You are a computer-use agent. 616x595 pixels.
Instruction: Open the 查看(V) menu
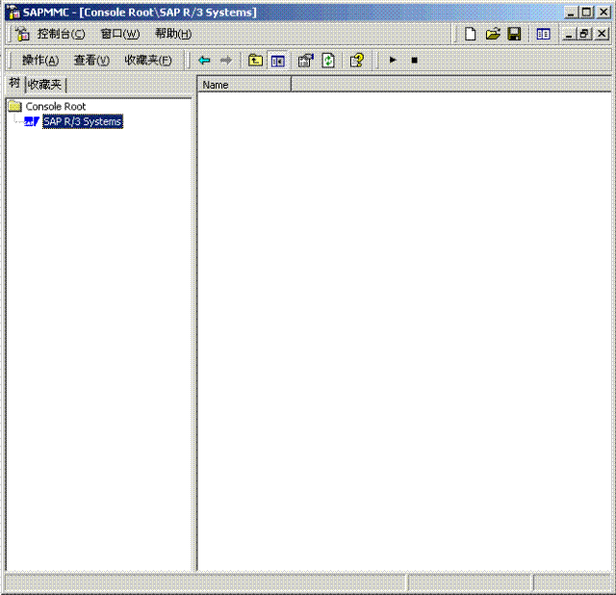click(x=91, y=60)
